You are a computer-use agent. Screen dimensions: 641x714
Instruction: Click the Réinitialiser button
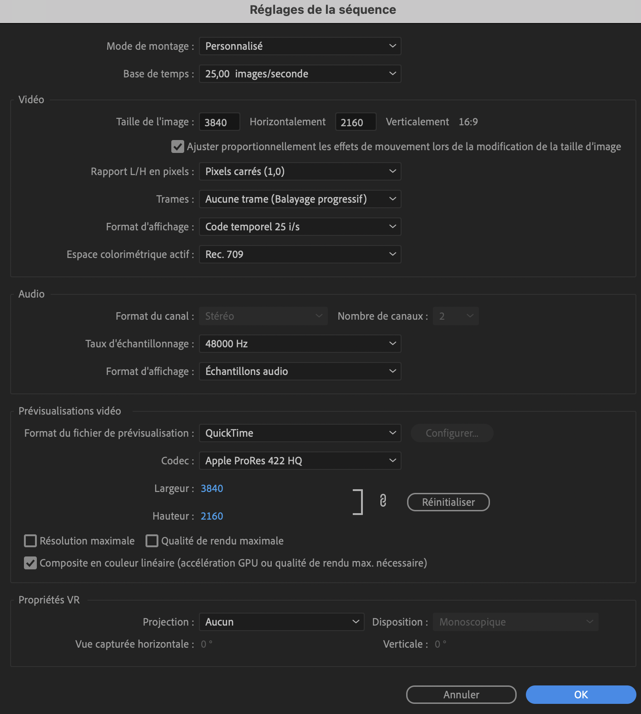point(449,502)
